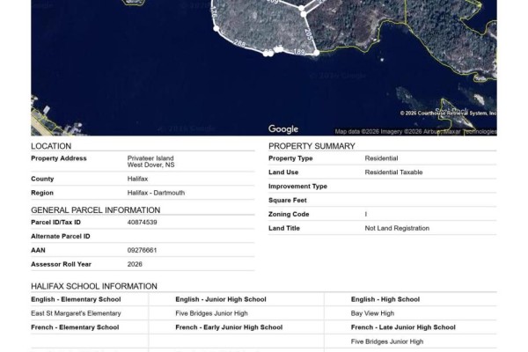528x352 pixels.
Task: Click Land Use value 'Residential Taxable'
Action: (393, 172)
